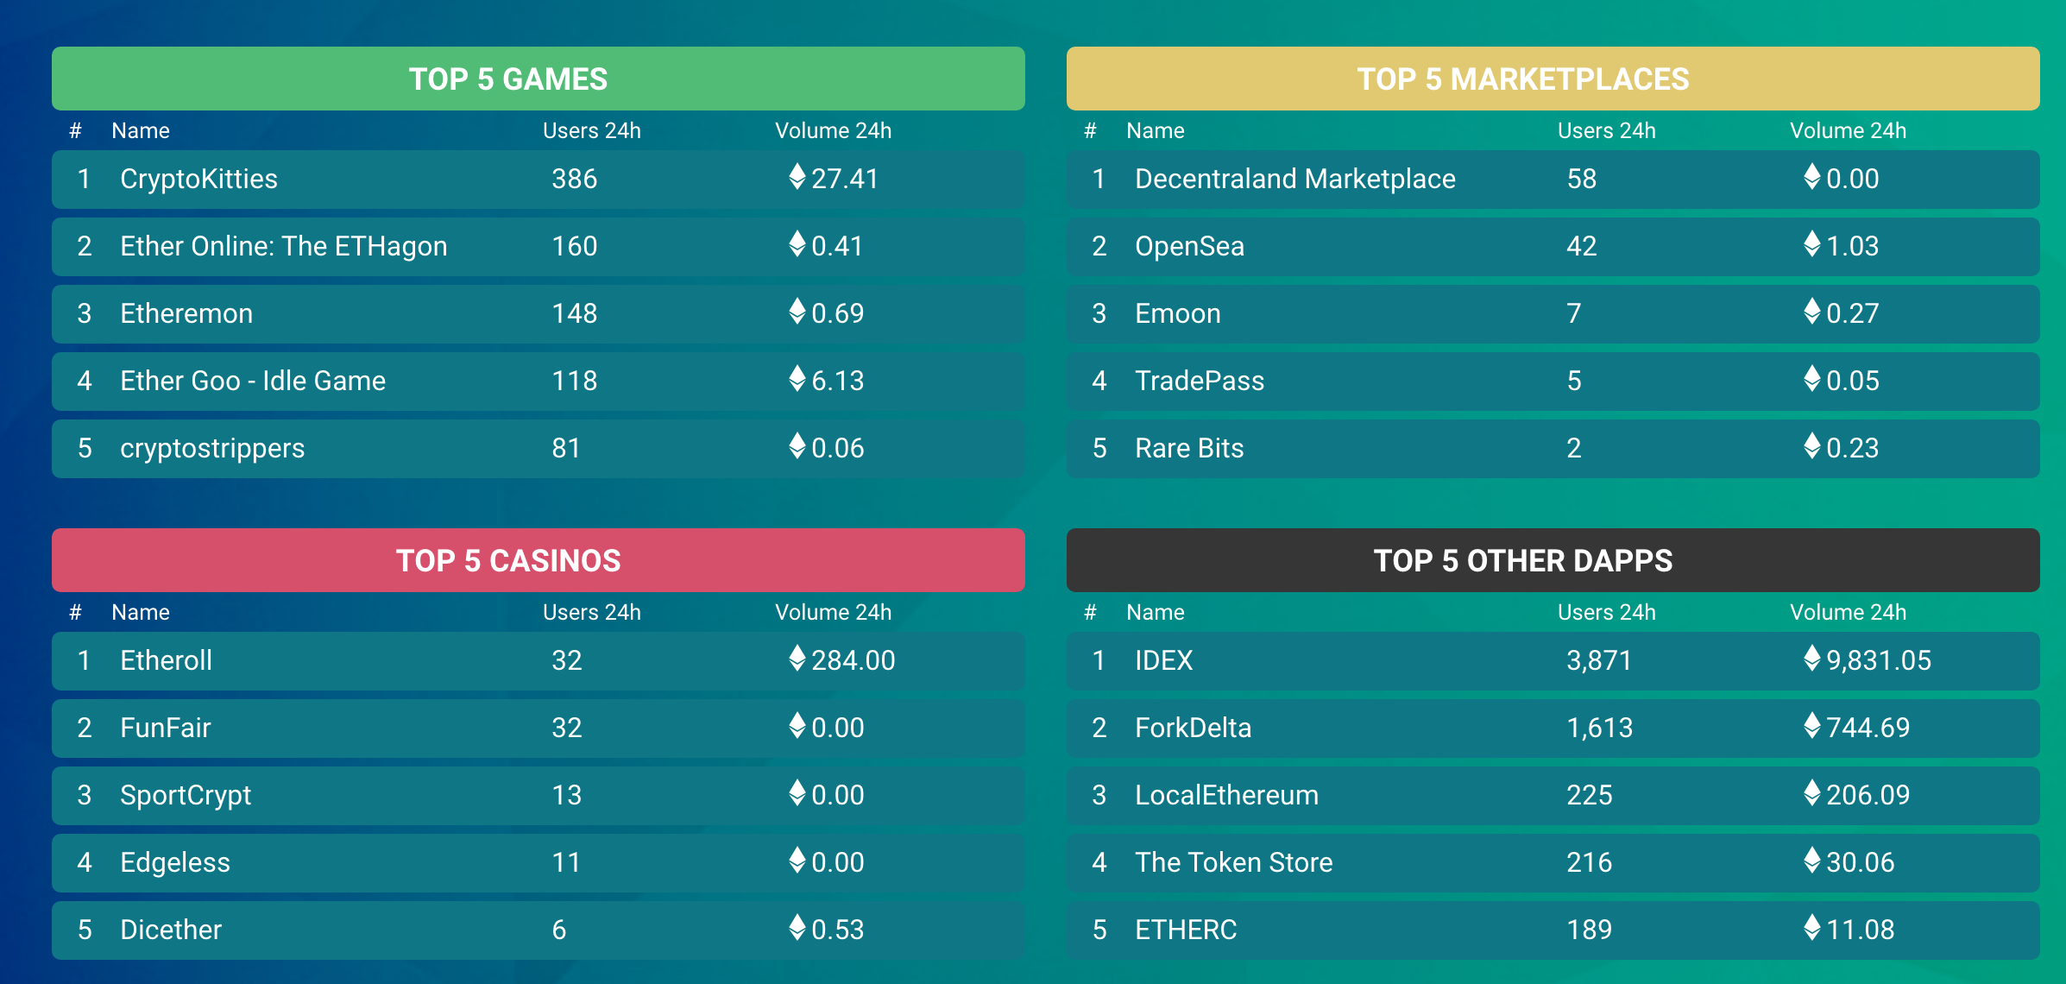Viewport: 2066px width, 984px height.
Task: Open the TOP 5 OTHER DAPPS header
Action: (x=1553, y=560)
